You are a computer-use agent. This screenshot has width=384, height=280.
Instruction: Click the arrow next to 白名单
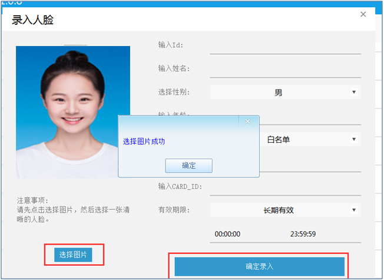354,140
